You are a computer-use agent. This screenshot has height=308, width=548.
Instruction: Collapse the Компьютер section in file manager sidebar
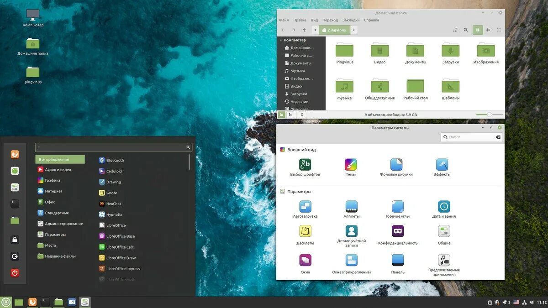coord(281,40)
